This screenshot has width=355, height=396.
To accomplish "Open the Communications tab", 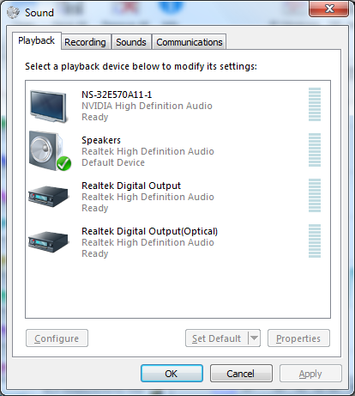I will [190, 42].
